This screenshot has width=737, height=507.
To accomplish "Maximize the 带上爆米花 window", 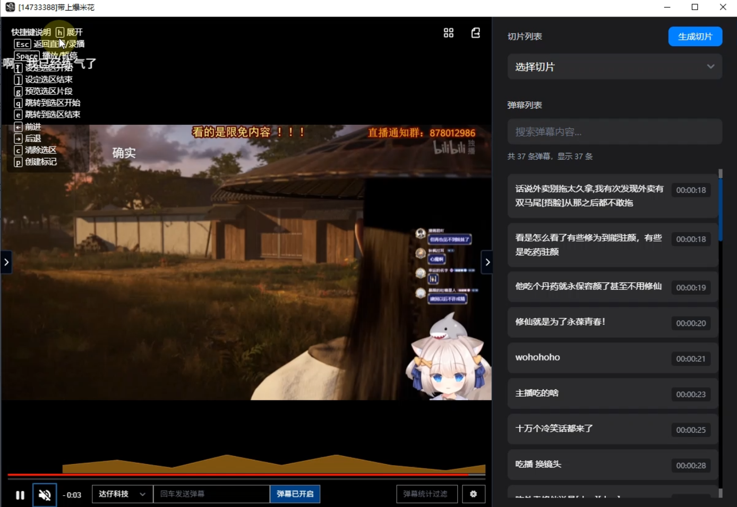I will tap(695, 7).
